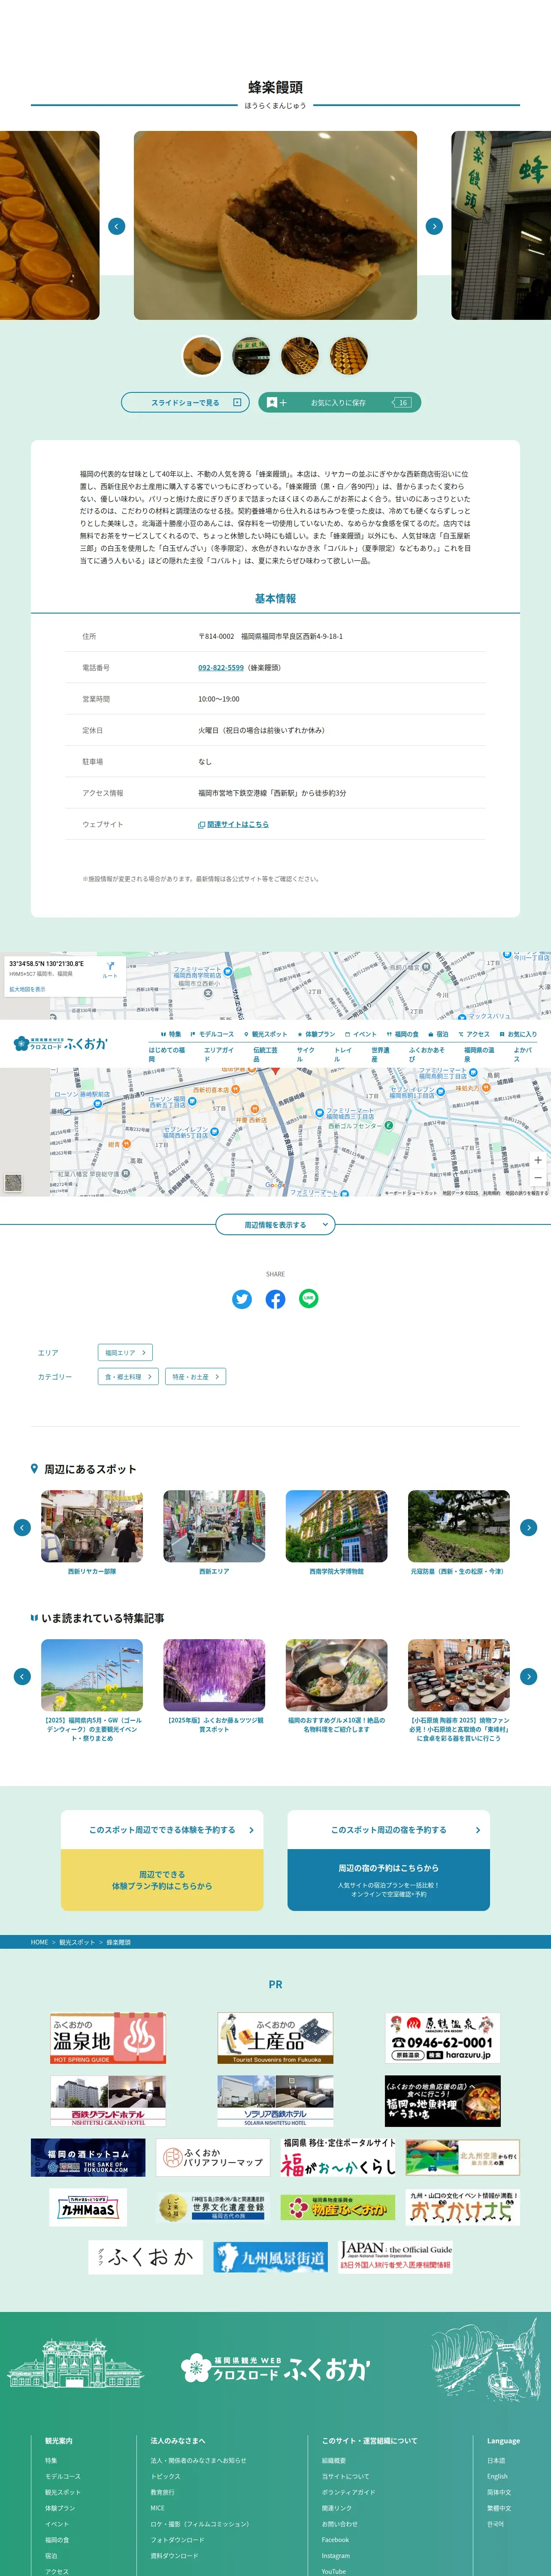This screenshot has width=551, height=2576.
Task: Open the footer Facebook link
Action: 335,2540
